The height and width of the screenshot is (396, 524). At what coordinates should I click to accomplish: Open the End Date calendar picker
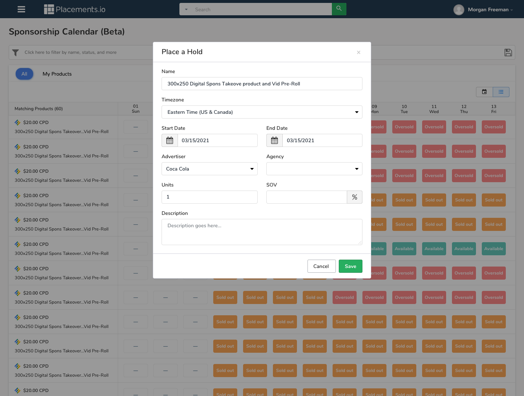click(274, 140)
